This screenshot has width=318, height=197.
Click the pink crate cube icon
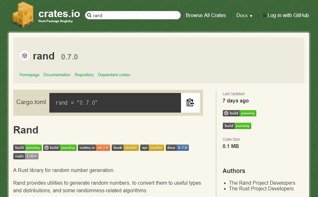point(25,56)
